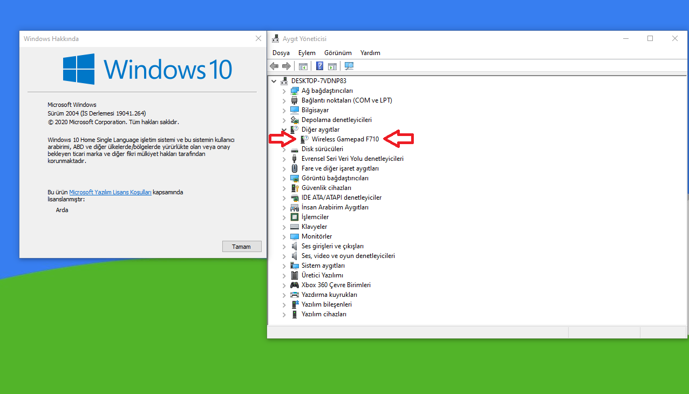
Task: Select the DESKTOP-7VDNP83 computer name
Action: 319,81
